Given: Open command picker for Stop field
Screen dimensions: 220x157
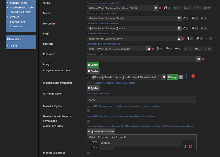Looking at the screenshot, I should click(x=179, y=39).
